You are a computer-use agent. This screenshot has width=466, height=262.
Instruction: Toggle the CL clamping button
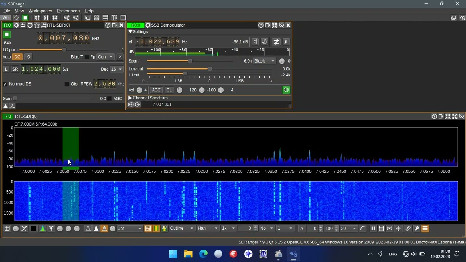[169, 90]
